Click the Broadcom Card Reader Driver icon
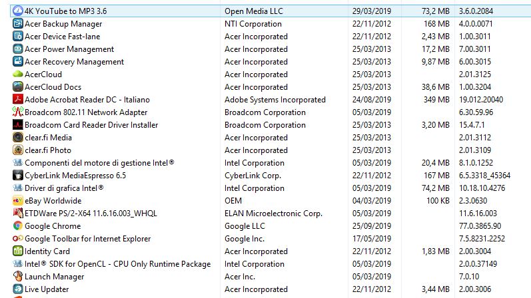 click(x=17, y=124)
